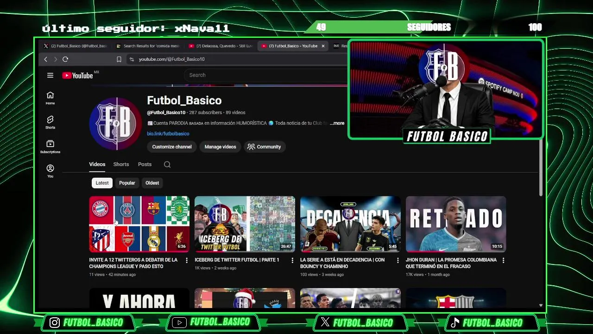Click the YouTube logo
This screenshot has width=593, height=334.
coord(77,76)
